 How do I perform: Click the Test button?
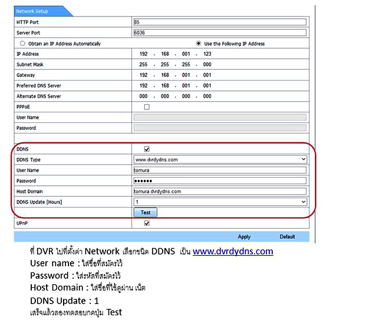pos(146,212)
